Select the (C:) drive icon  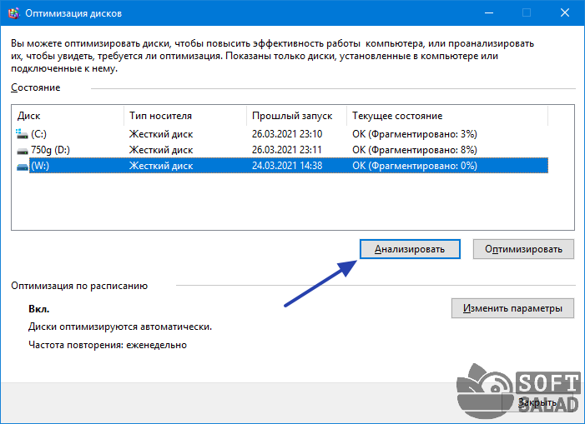[22, 133]
